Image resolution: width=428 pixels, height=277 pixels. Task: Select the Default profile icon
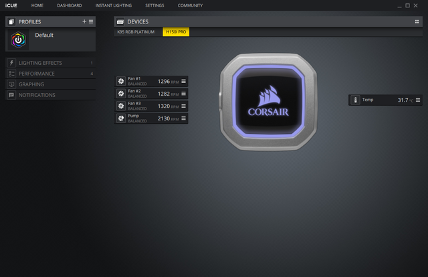click(x=18, y=40)
